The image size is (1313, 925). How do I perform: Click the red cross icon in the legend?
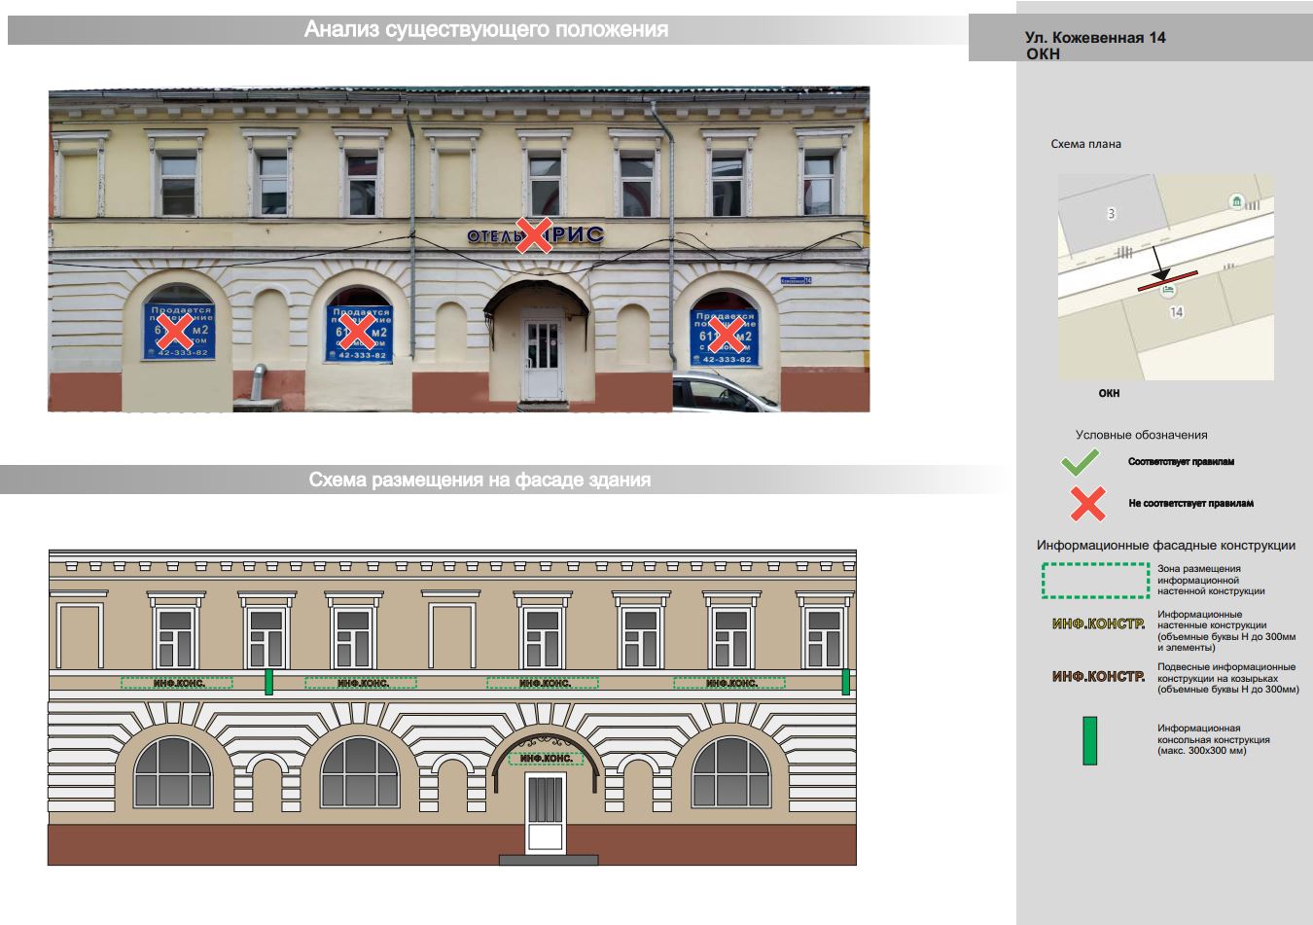1087,504
